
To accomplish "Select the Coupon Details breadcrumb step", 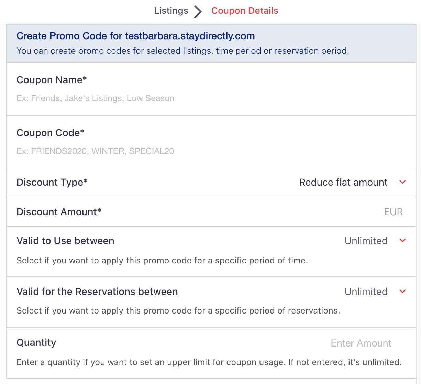I will pos(245,11).
